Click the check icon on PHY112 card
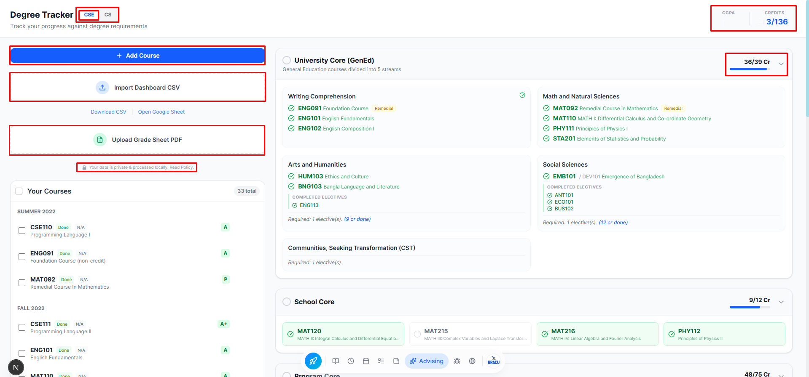This screenshot has height=377, width=809. pyautogui.click(x=672, y=334)
